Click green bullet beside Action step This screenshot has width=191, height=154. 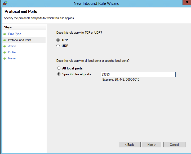coord(5,46)
